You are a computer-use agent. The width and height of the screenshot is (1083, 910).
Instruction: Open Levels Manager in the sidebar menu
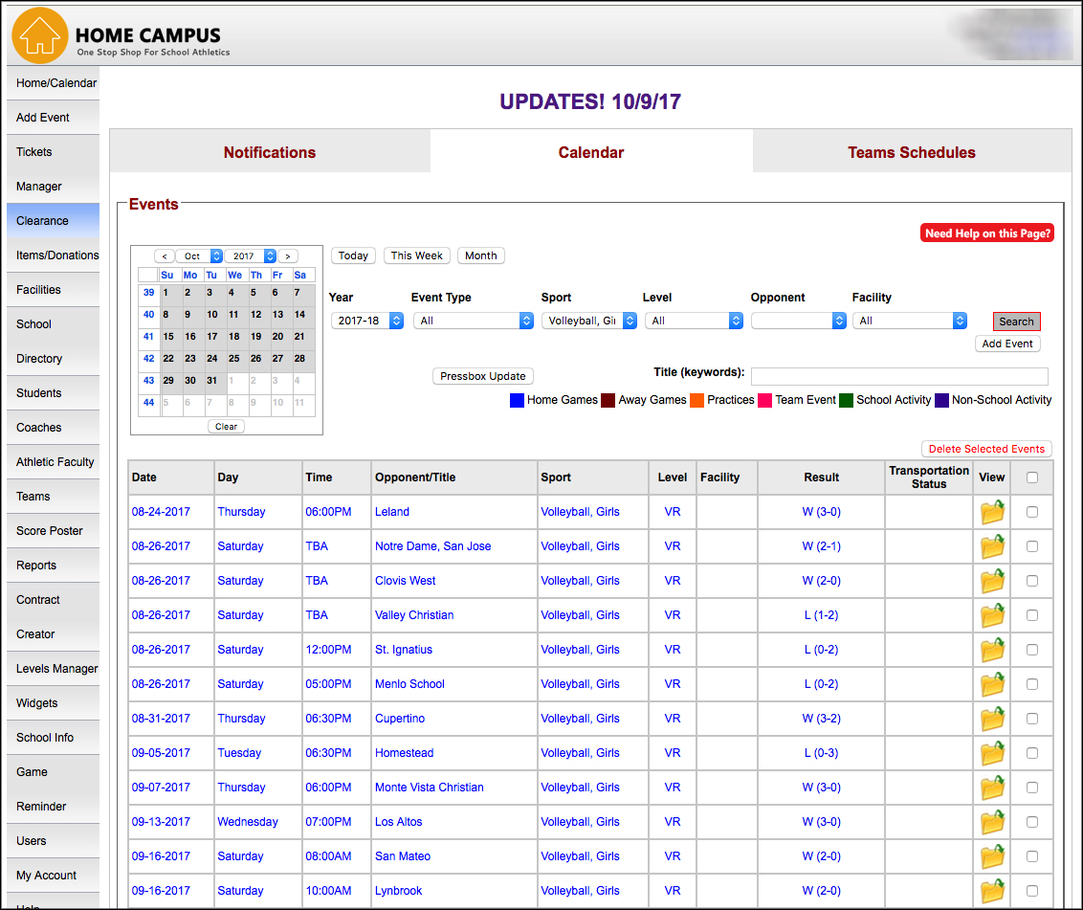(54, 669)
